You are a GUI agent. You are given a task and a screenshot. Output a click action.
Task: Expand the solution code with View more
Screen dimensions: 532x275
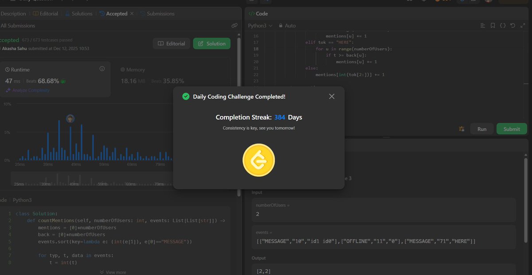pyautogui.click(x=113, y=271)
